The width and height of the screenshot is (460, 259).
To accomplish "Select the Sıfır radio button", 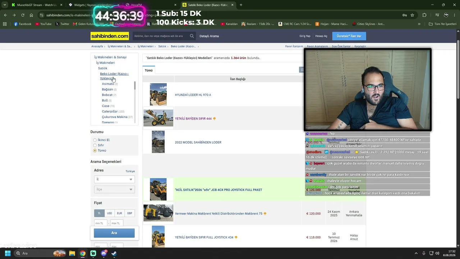I will (x=95, y=145).
